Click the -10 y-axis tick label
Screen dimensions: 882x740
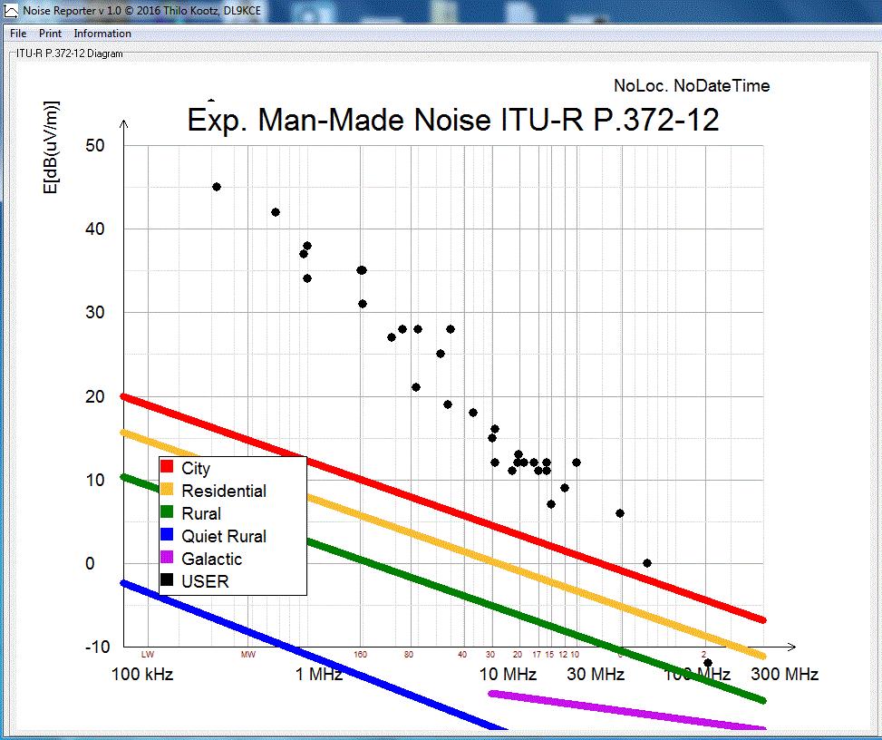97,647
